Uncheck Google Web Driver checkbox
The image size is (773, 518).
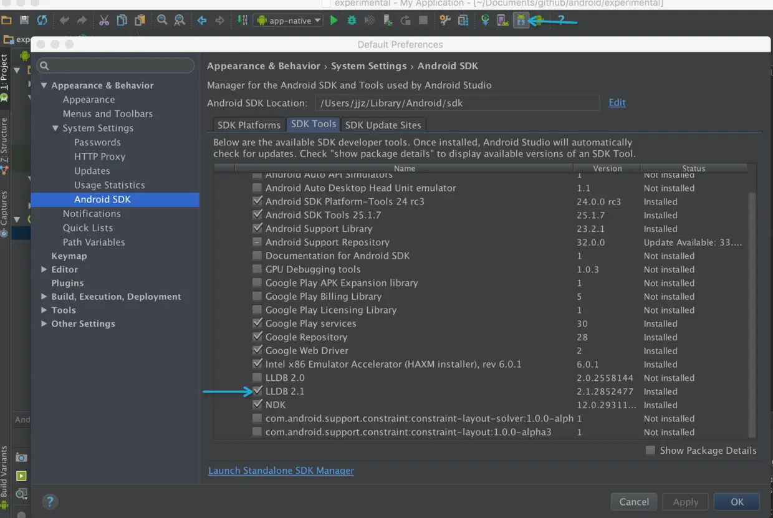(x=257, y=351)
